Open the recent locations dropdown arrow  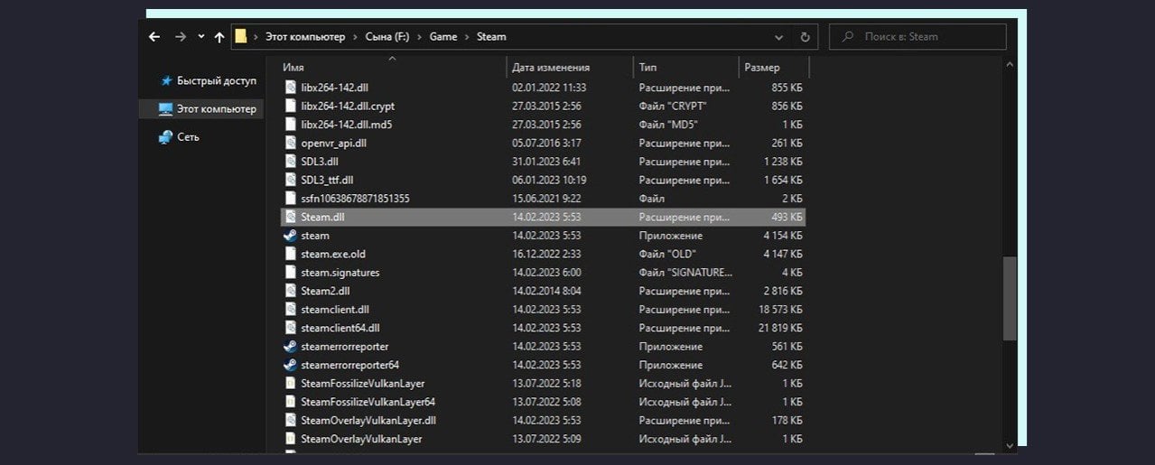tap(200, 37)
